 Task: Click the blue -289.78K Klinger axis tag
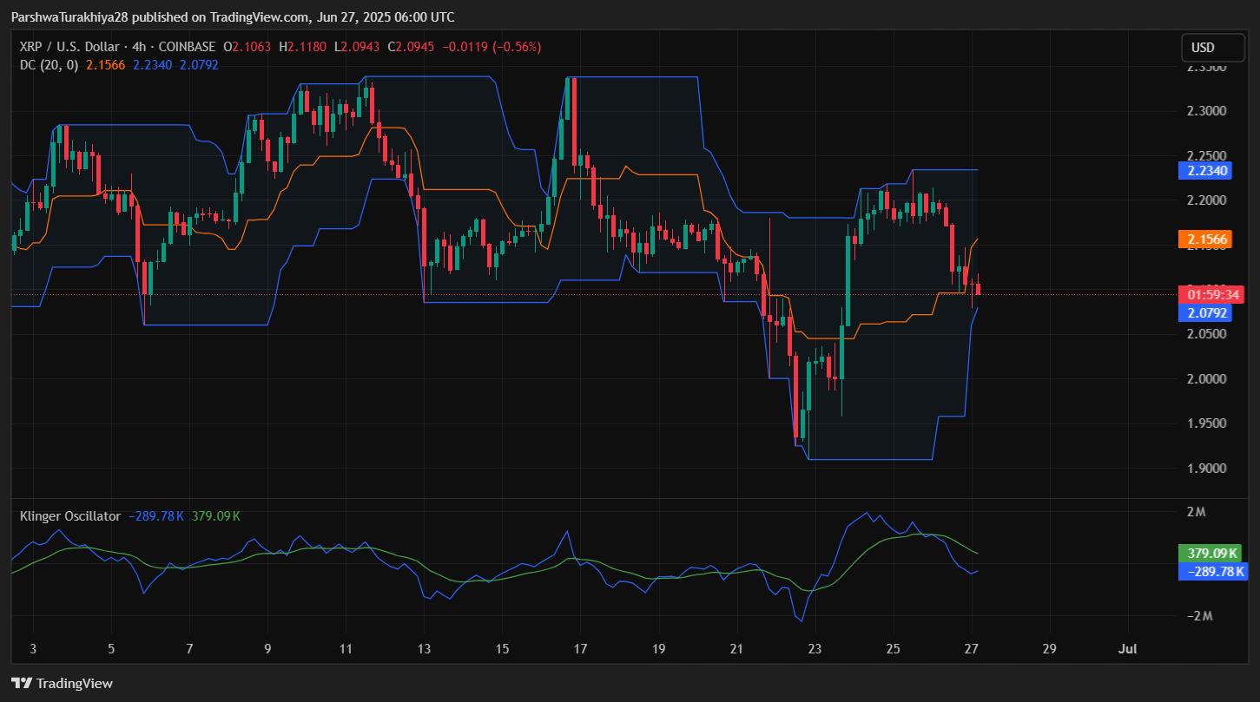tap(1212, 571)
